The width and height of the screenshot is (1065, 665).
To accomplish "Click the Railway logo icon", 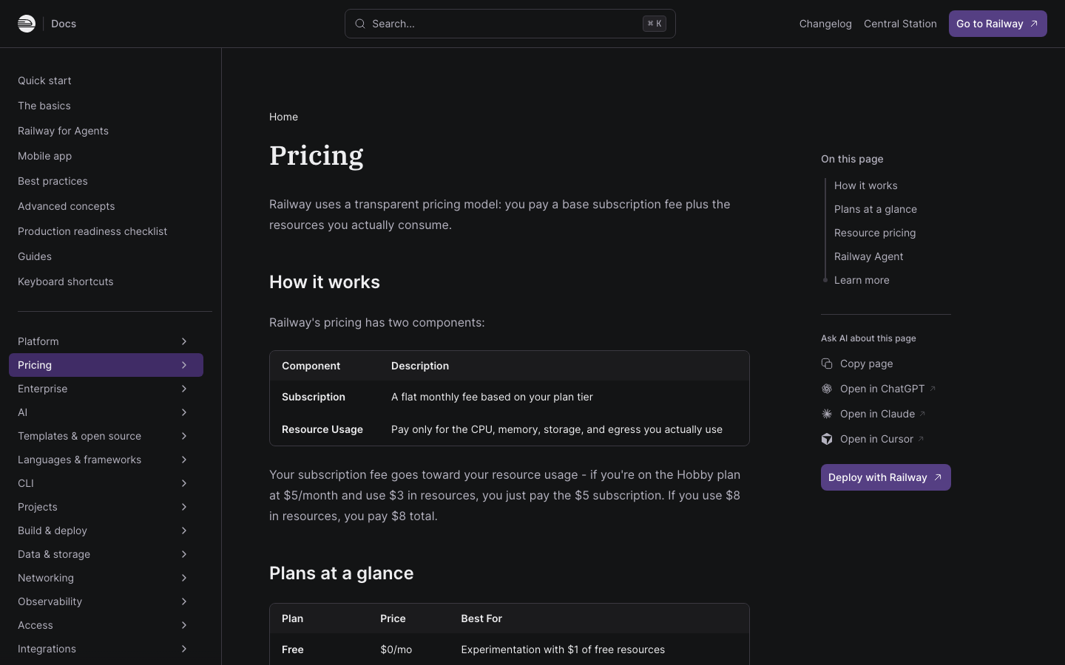I will point(27,24).
